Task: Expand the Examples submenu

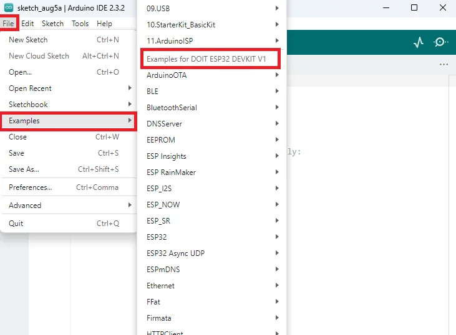Action: pos(69,121)
